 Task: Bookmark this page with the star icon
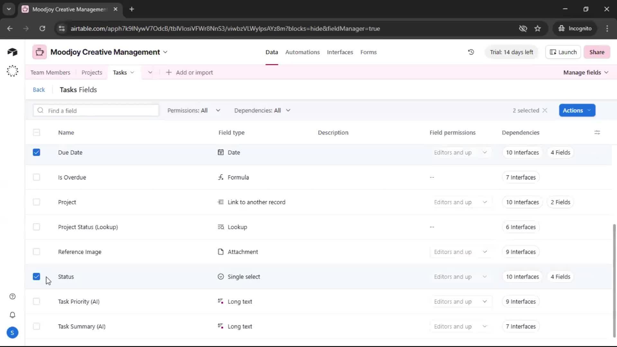[538, 29]
